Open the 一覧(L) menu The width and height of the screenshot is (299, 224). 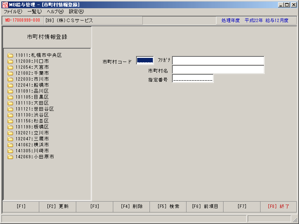pyautogui.click(x=34, y=12)
